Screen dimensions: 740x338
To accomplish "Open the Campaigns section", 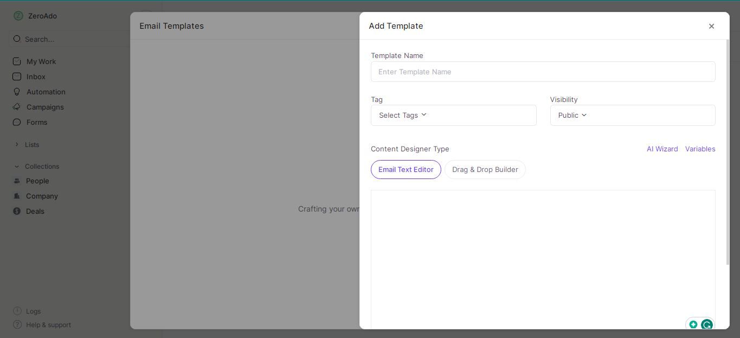I will (45, 107).
